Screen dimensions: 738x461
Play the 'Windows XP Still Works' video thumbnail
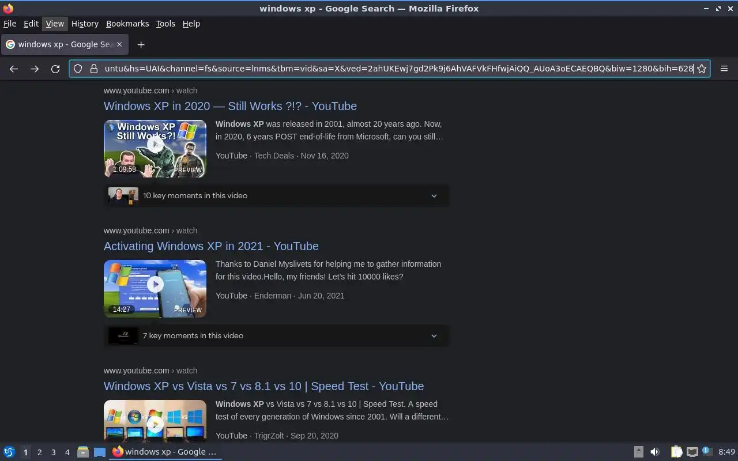[x=155, y=149]
